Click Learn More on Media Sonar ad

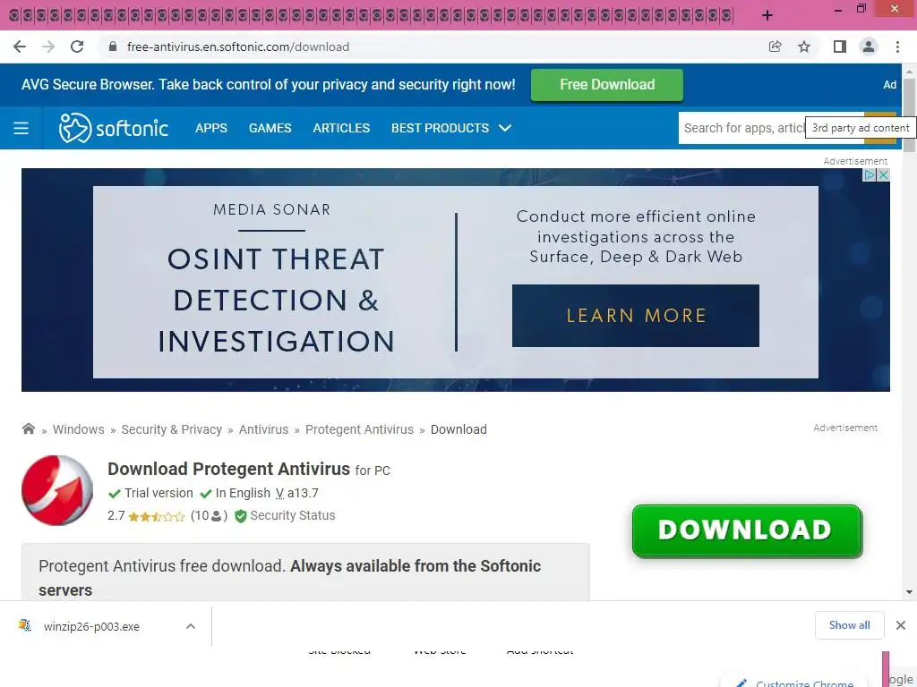click(636, 316)
